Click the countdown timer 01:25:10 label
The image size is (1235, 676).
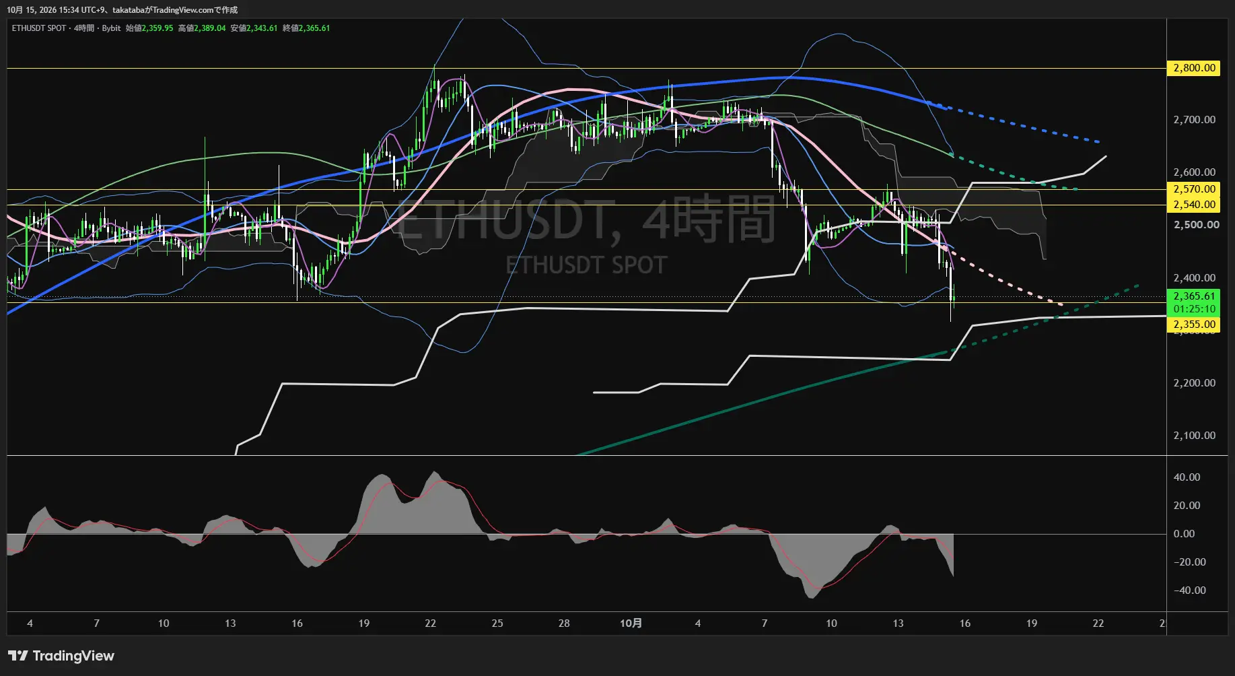(x=1194, y=309)
